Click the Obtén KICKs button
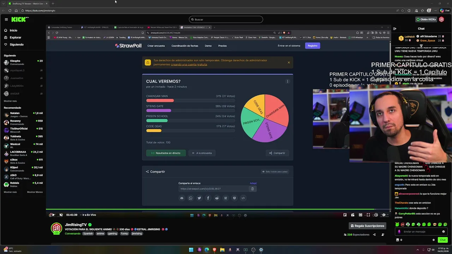 point(426,19)
